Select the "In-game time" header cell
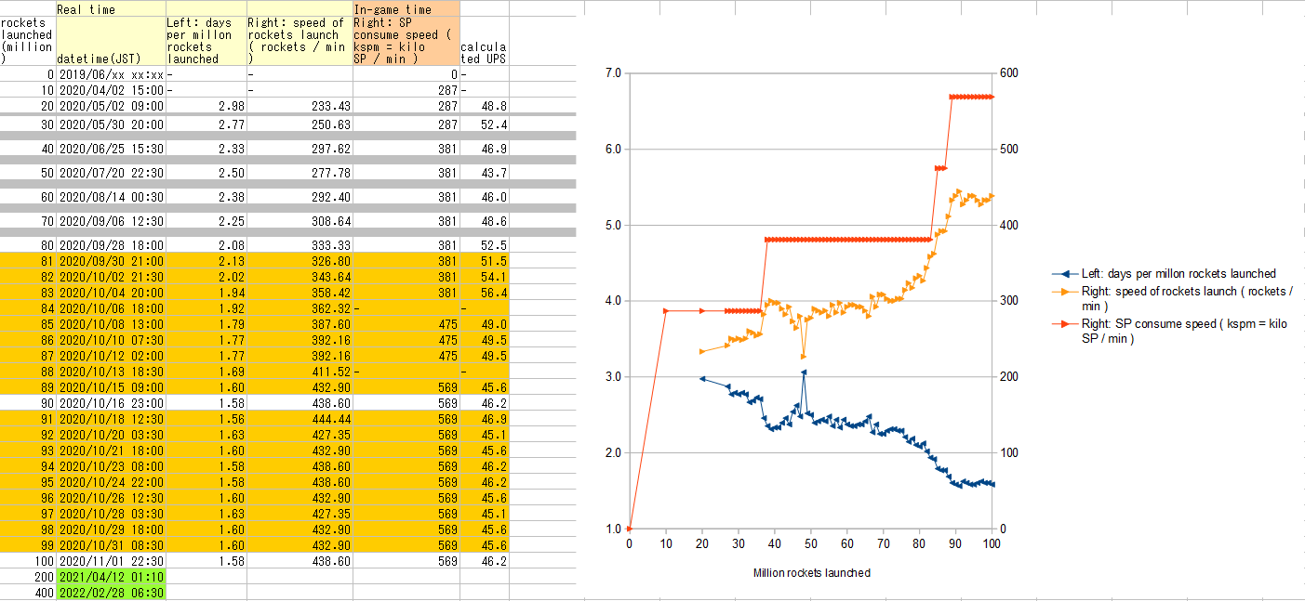 pyautogui.click(x=406, y=8)
